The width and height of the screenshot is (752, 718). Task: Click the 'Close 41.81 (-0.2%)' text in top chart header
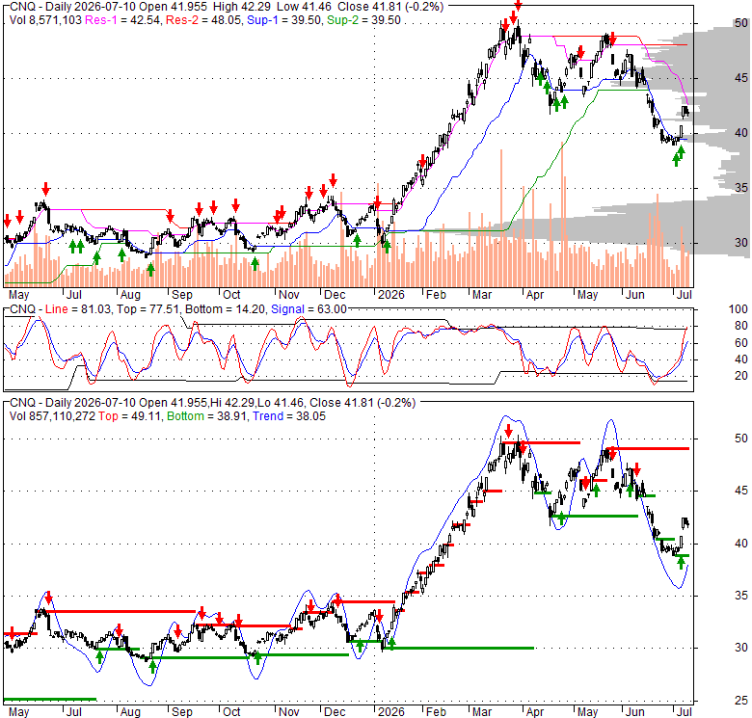pos(390,7)
